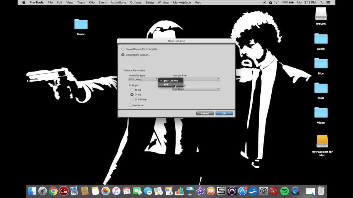Open the Audio File Type dropdown
This screenshot has height=198, width=353.
point(143,79)
